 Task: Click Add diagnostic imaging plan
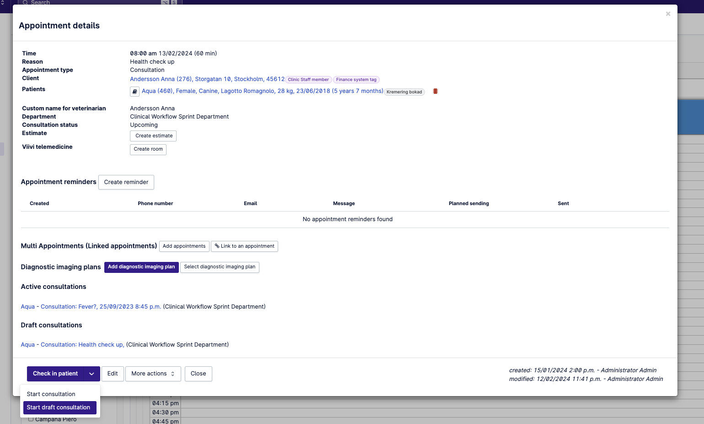pyautogui.click(x=141, y=267)
